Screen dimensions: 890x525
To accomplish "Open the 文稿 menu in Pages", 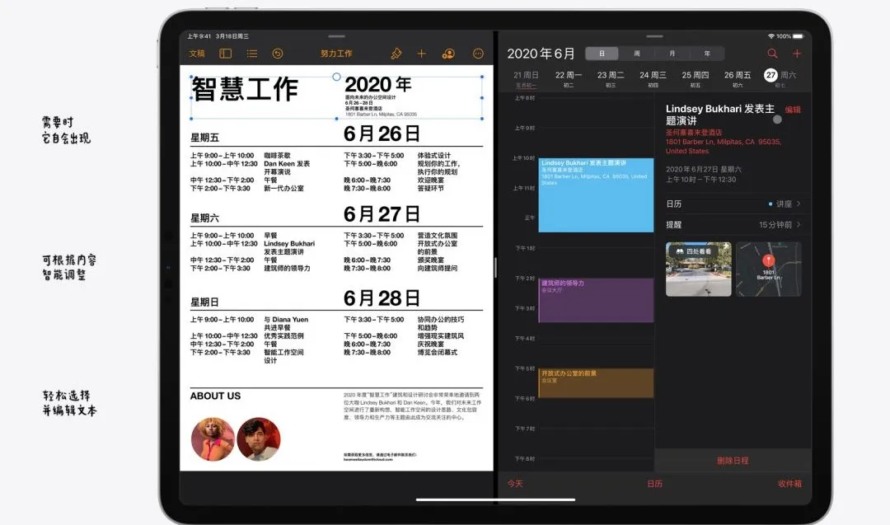I will point(198,53).
